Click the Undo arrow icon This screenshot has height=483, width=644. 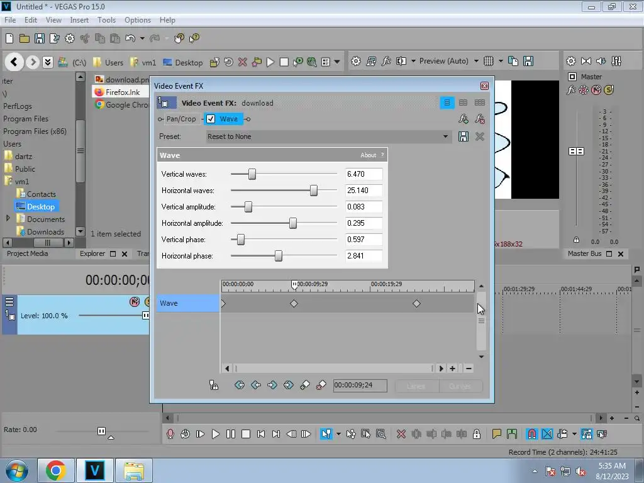tap(130, 38)
